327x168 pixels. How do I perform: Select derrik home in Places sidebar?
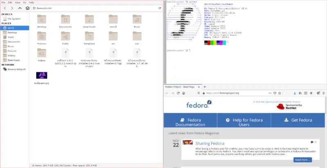(x=15, y=28)
